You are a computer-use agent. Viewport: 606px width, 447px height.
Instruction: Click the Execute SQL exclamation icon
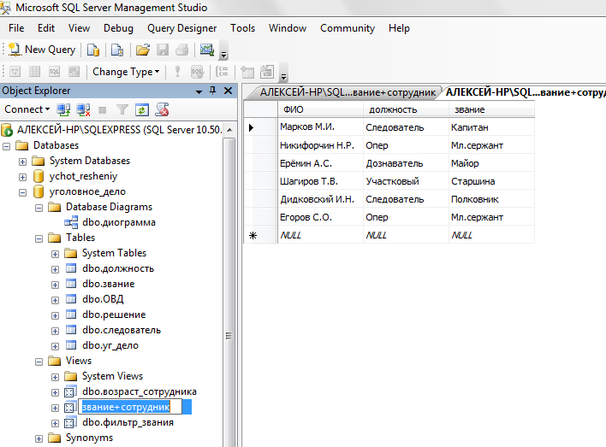click(x=177, y=72)
